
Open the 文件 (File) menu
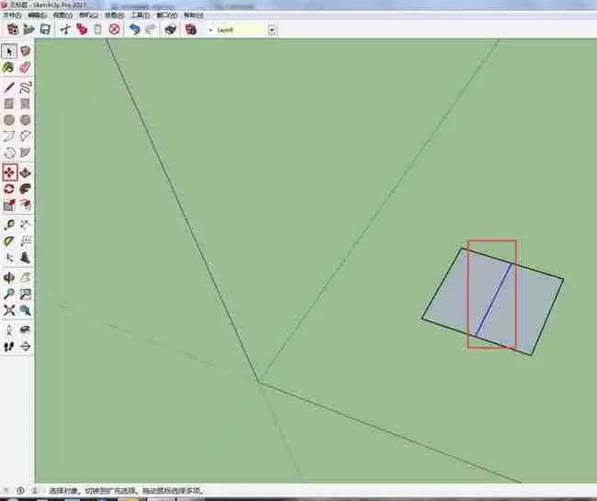pos(12,16)
